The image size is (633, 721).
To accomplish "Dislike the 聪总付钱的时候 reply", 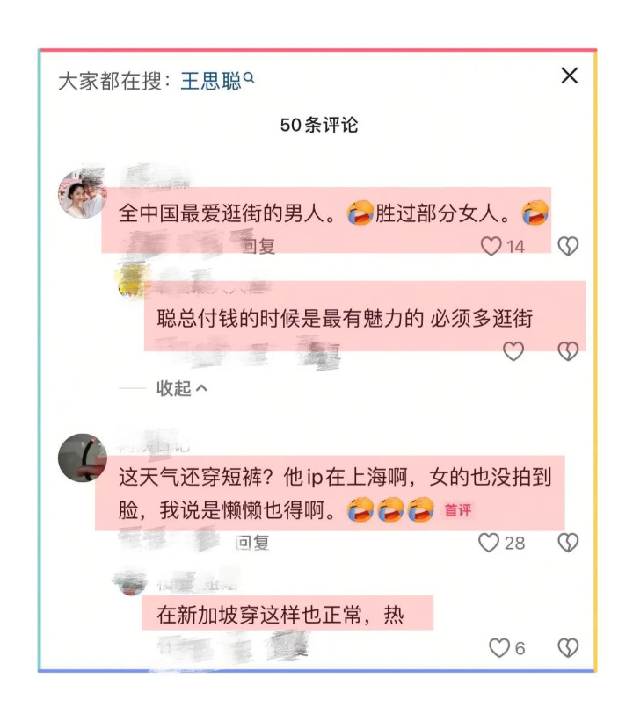I will (568, 351).
